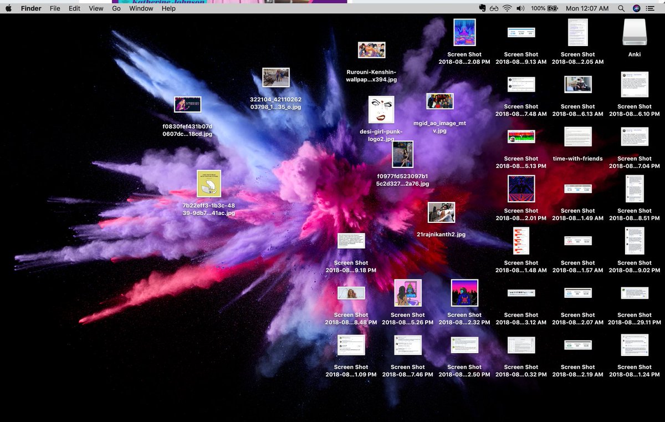Select Screen Shot ending 2.05 AM

pyautogui.click(x=578, y=32)
